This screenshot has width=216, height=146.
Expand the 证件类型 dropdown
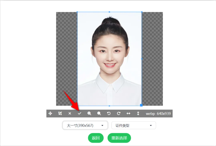(x=133, y=125)
